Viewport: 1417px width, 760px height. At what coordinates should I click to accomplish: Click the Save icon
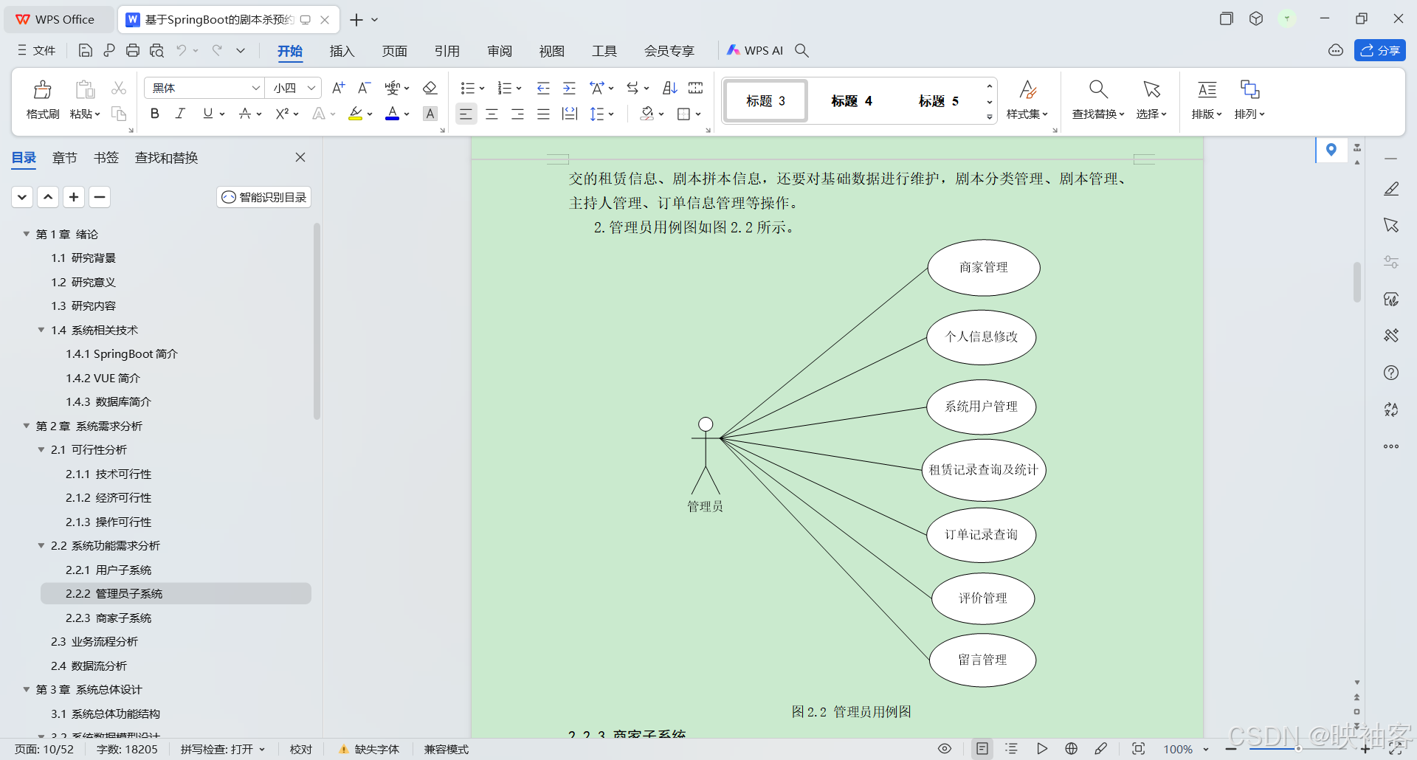85,50
